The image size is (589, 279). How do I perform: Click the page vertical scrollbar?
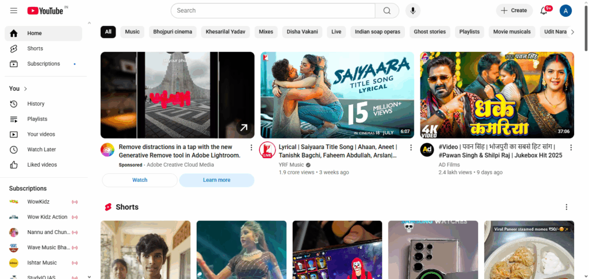[586, 28]
